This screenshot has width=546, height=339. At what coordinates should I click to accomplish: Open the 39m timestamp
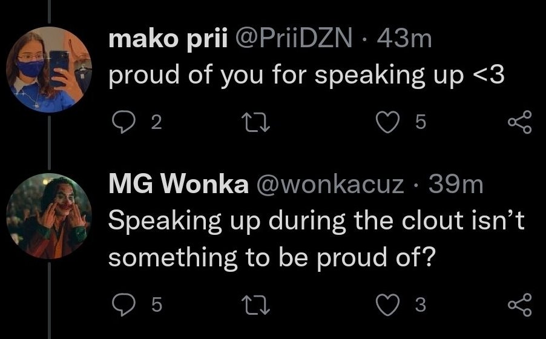[x=456, y=186]
